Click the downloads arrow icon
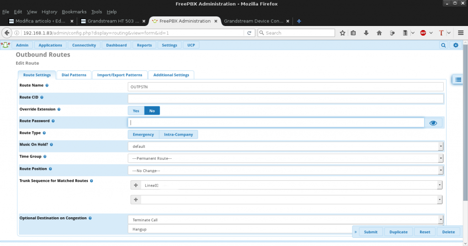Image resolution: width=468 pixels, height=246 pixels. [366, 33]
